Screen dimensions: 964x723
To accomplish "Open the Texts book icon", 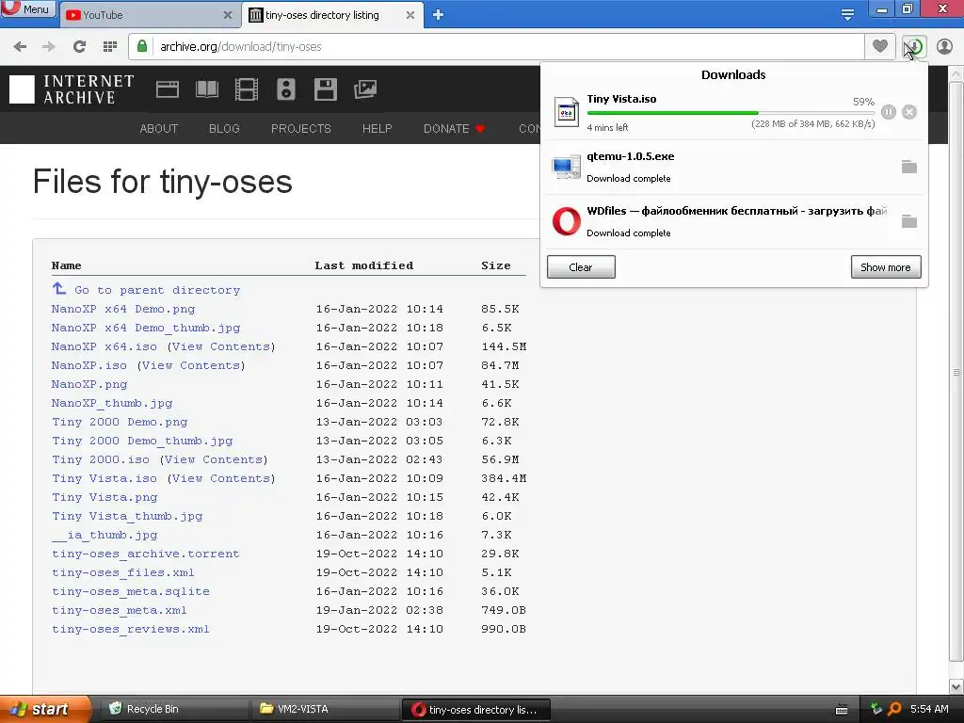I will [206, 89].
